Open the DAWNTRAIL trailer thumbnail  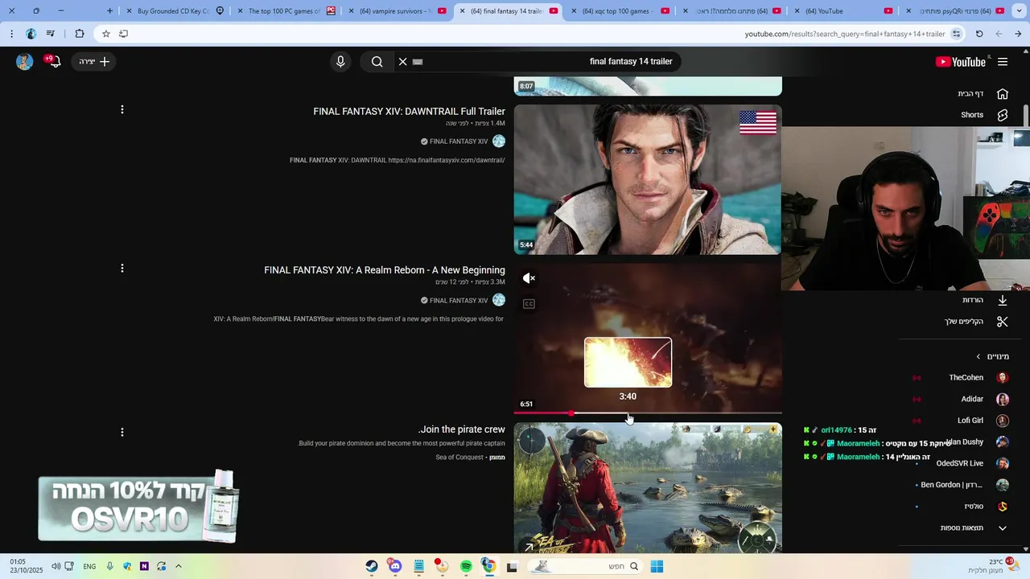648,179
